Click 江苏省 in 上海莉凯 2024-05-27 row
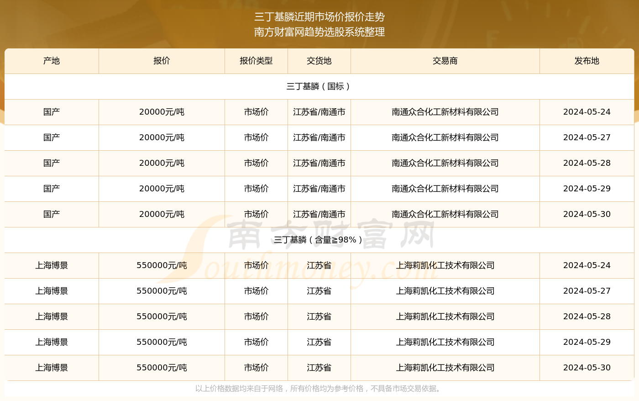 (x=319, y=291)
